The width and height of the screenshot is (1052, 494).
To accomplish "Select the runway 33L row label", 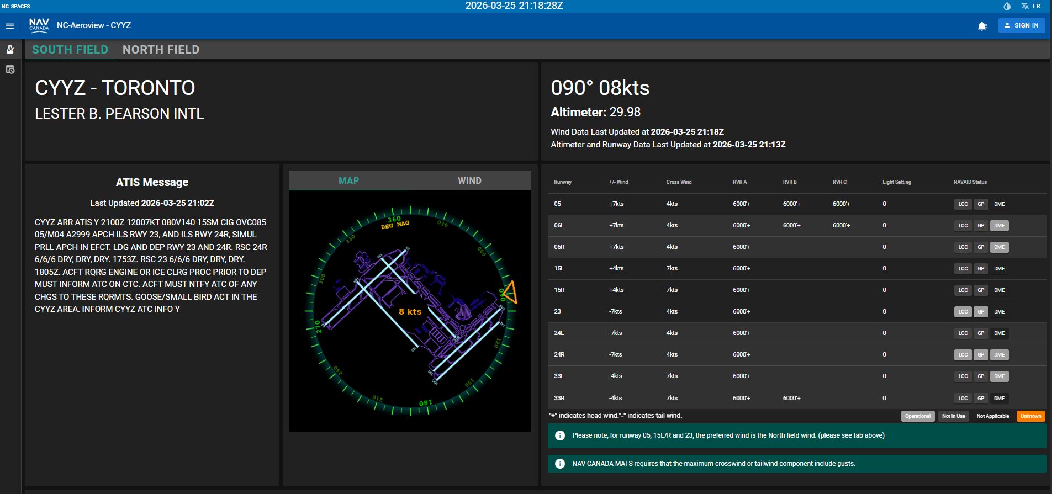I will pos(559,376).
